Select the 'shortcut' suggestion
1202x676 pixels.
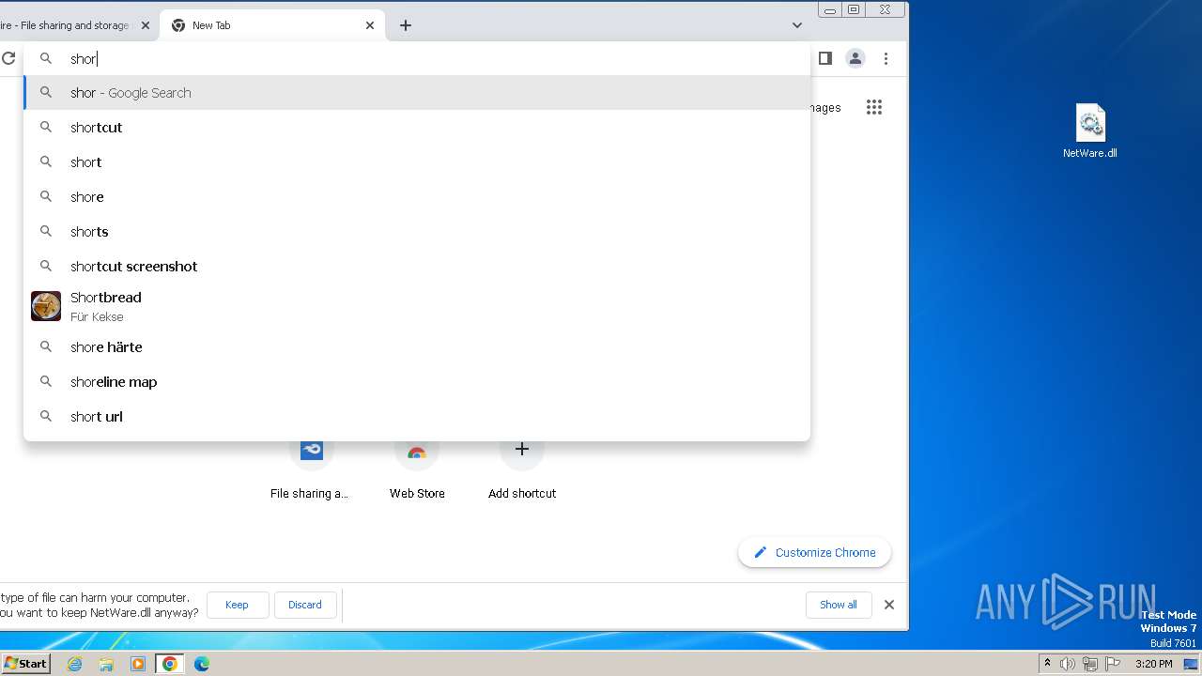point(417,128)
